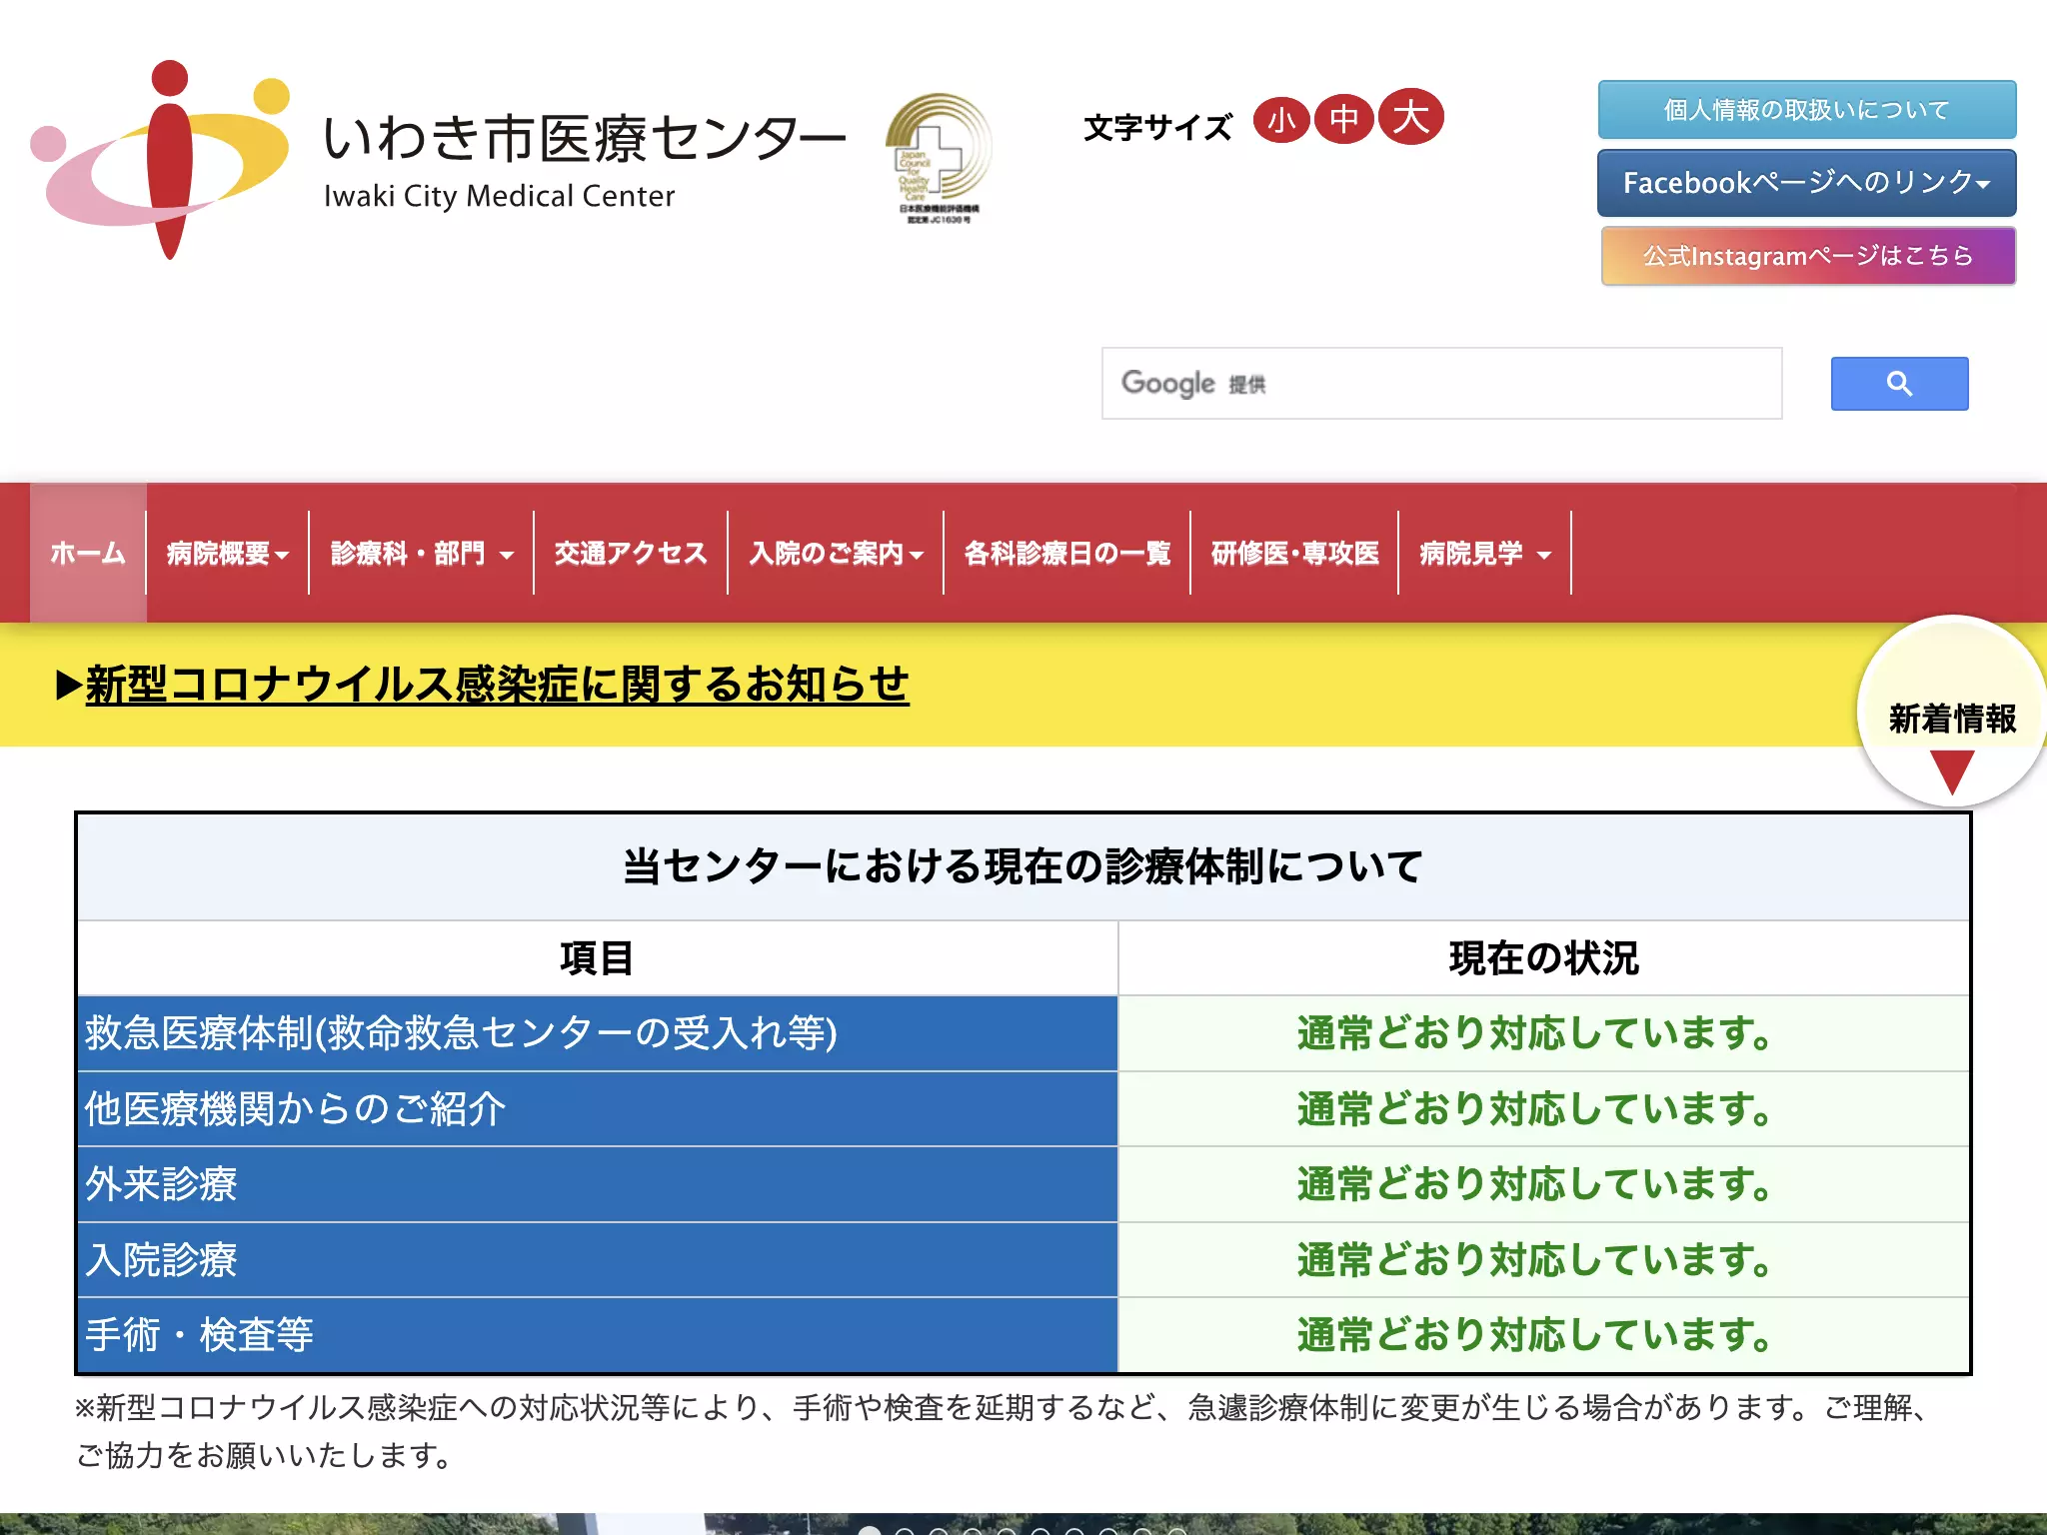Expand 病院概要 navigation menu
This screenshot has height=1535, width=2047.
click(228, 553)
